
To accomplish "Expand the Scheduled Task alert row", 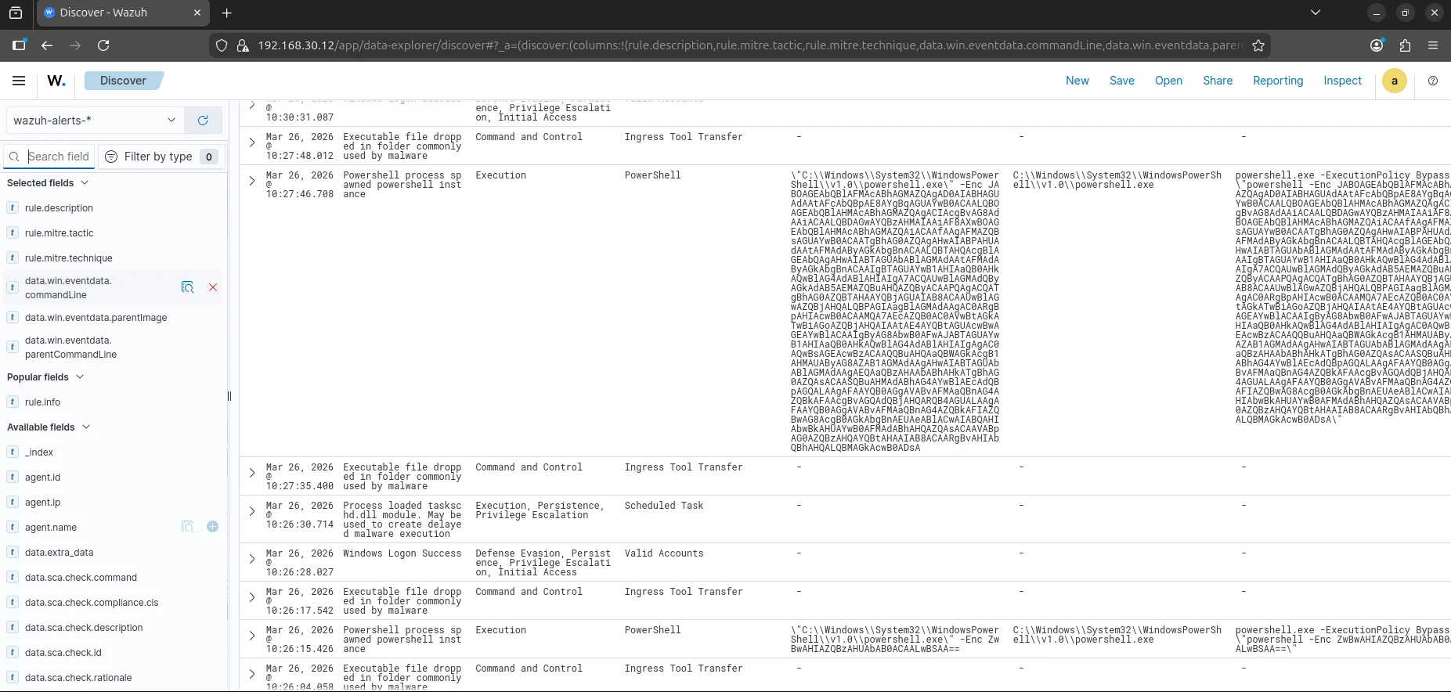I will coord(252,511).
